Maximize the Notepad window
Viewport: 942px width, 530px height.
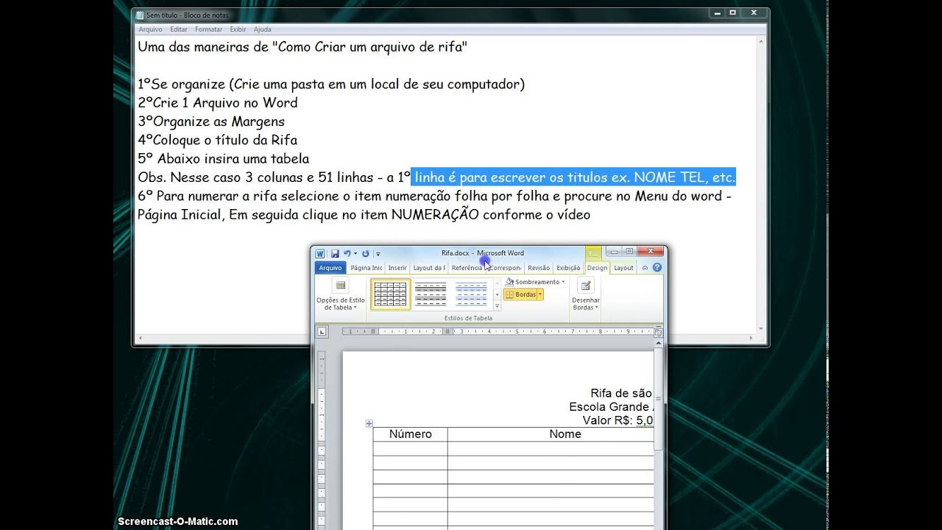coord(733,13)
